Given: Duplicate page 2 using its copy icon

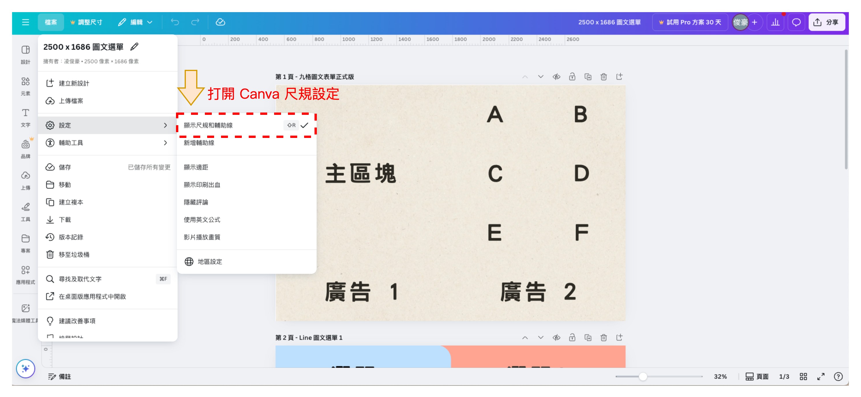Looking at the screenshot, I should click(588, 338).
